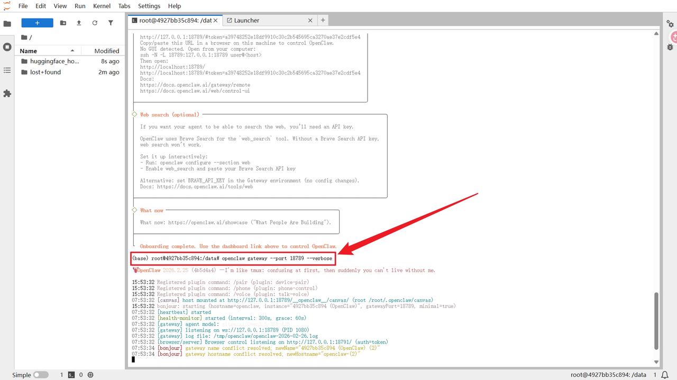Click 'gateway hostname conflict resolved' log line

coord(246,354)
